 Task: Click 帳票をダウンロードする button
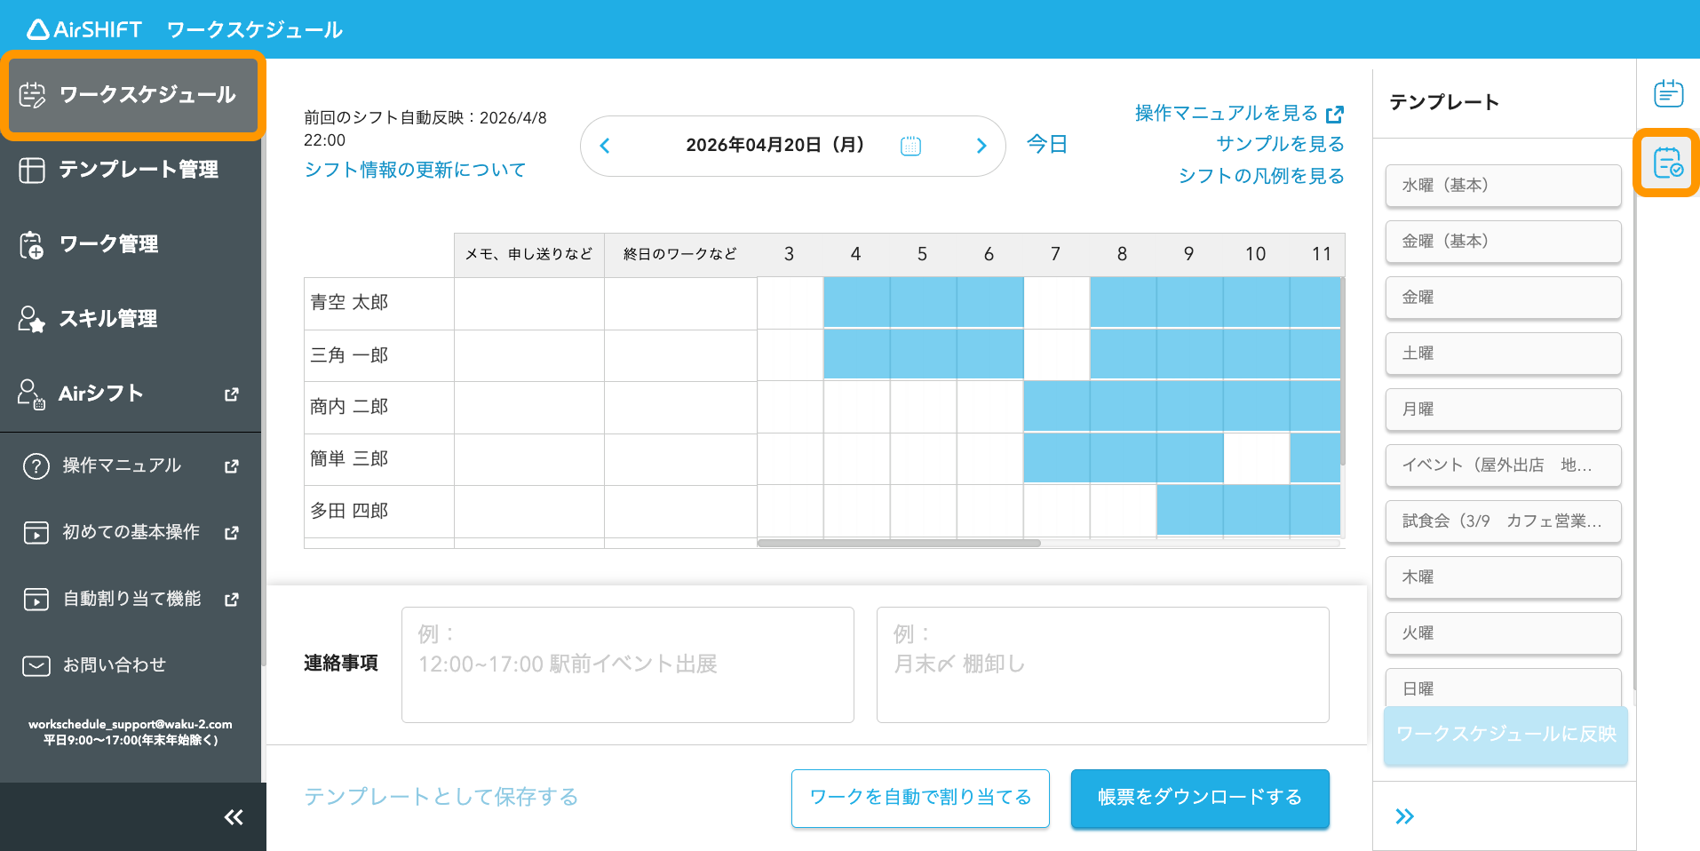[1200, 798]
